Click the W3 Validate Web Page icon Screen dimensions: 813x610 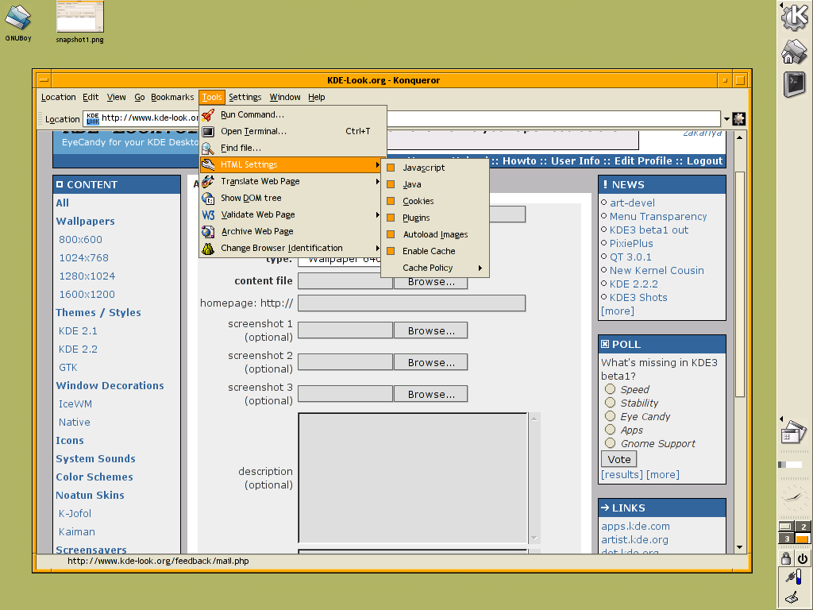click(x=209, y=214)
